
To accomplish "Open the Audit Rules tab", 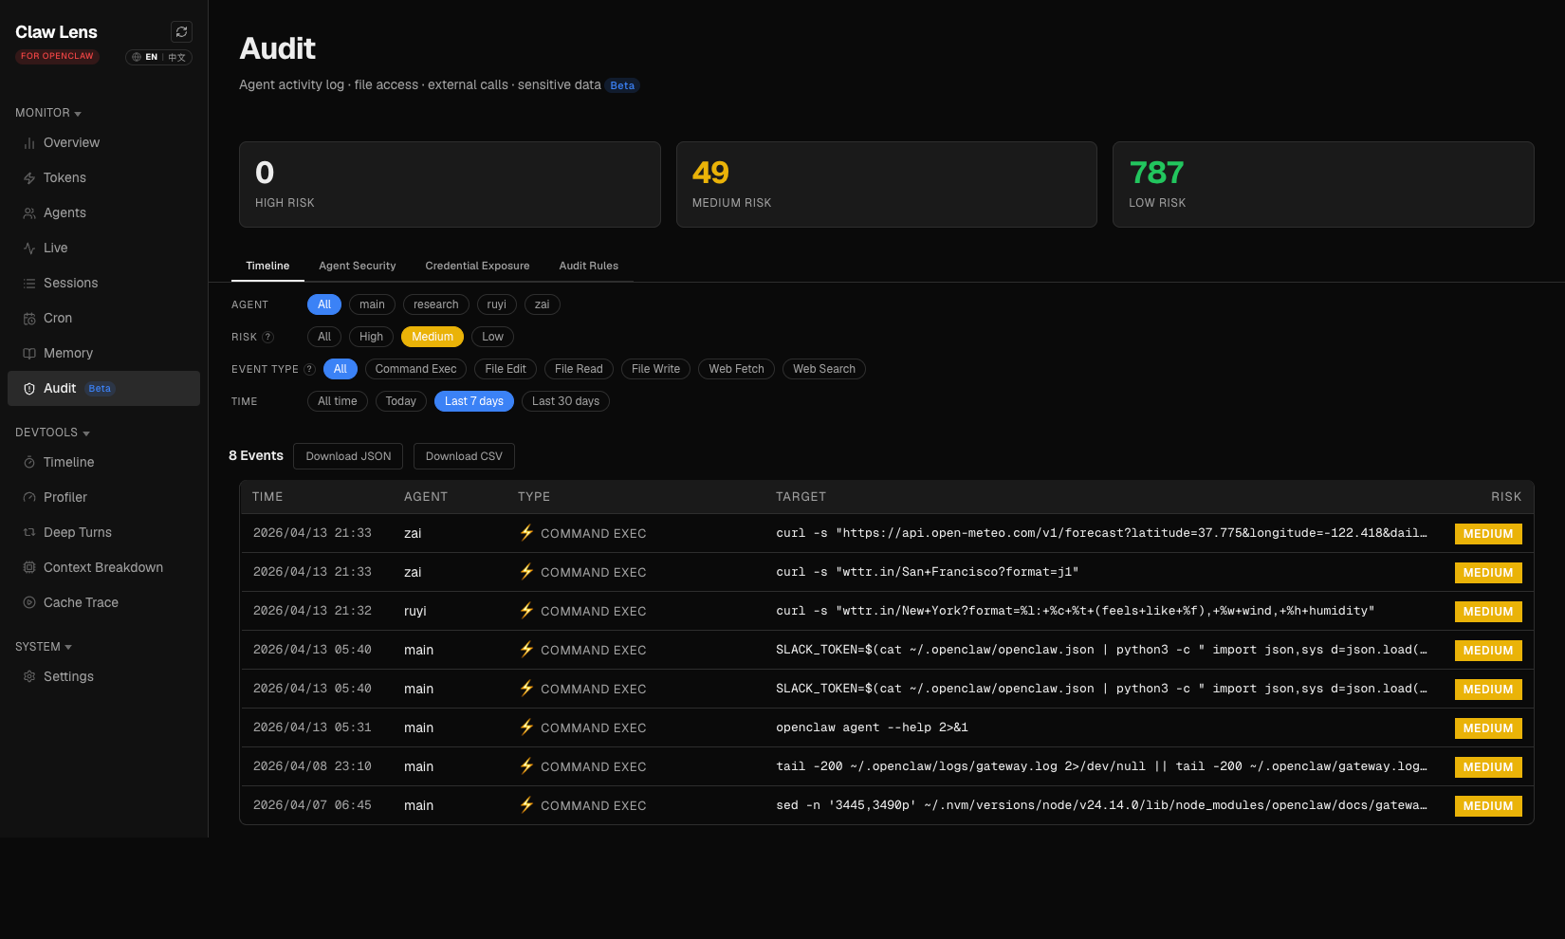I will click(589, 266).
